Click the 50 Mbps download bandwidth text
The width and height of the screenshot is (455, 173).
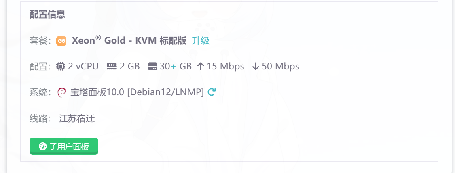click(x=281, y=66)
